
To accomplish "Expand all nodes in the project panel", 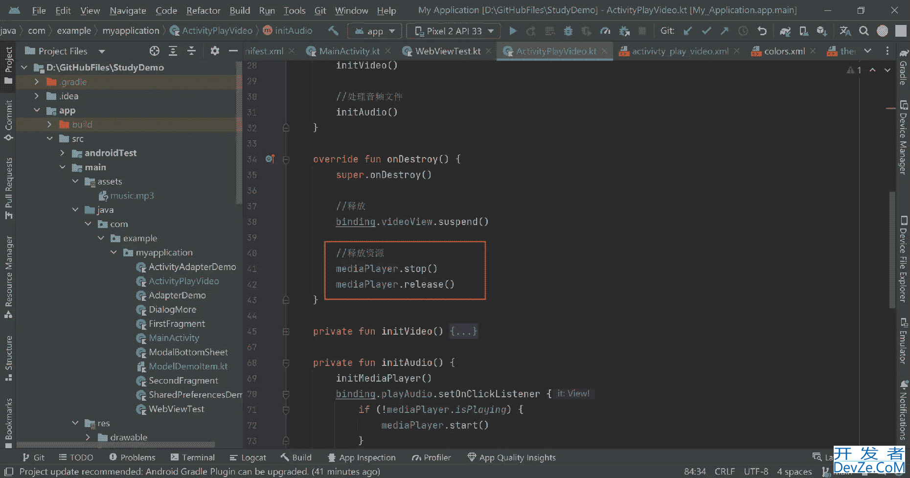I will click(173, 51).
